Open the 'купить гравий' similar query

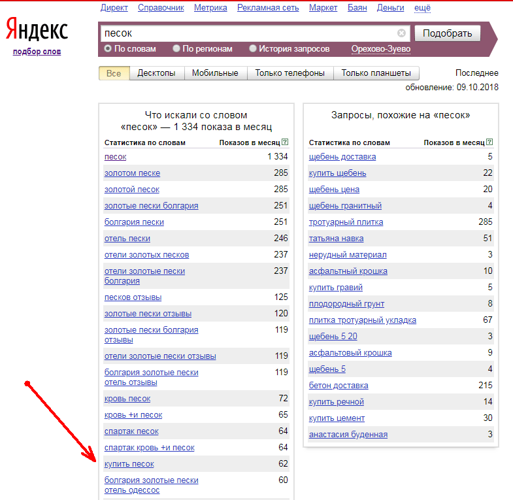[x=336, y=288]
